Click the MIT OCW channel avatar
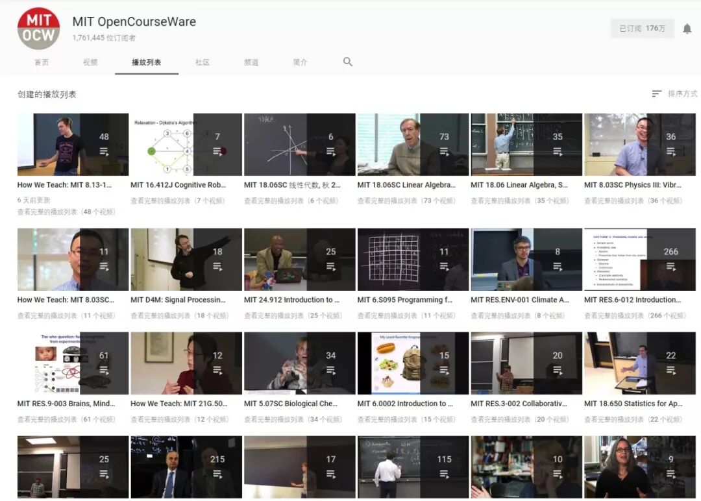701x501 pixels. [x=38, y=29]
